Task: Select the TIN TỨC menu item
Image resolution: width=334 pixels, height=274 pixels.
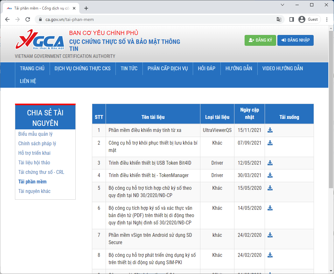Action: 129,68
